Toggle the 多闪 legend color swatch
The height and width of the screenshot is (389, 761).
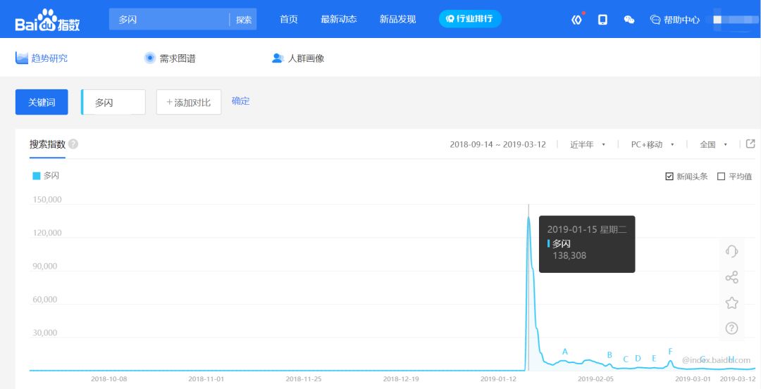[37, 176]
